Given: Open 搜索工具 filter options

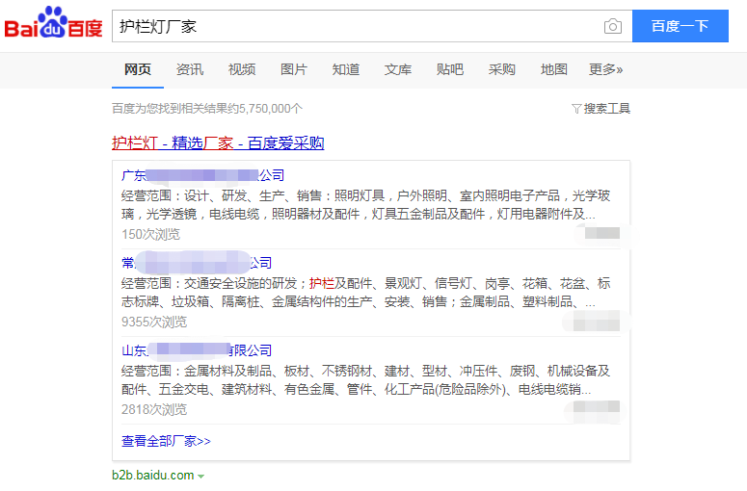Looking at the screenshot, I should click(600, 109).
